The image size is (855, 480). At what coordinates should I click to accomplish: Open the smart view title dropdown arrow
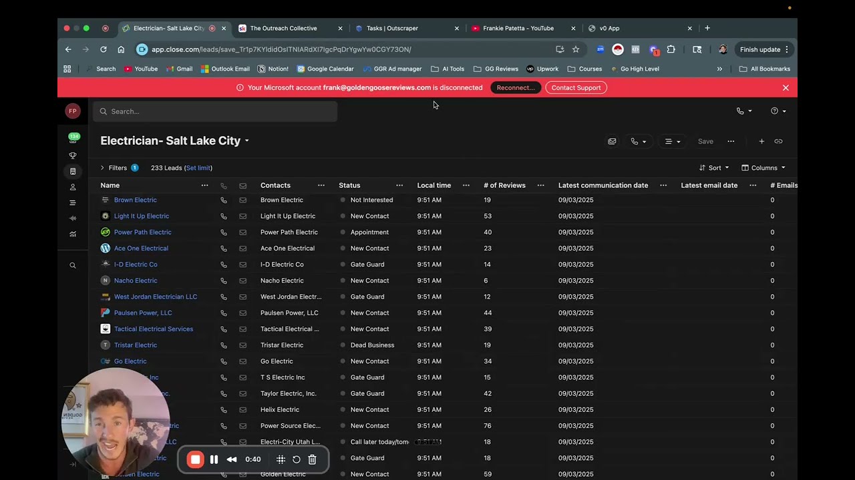(246, 141)
